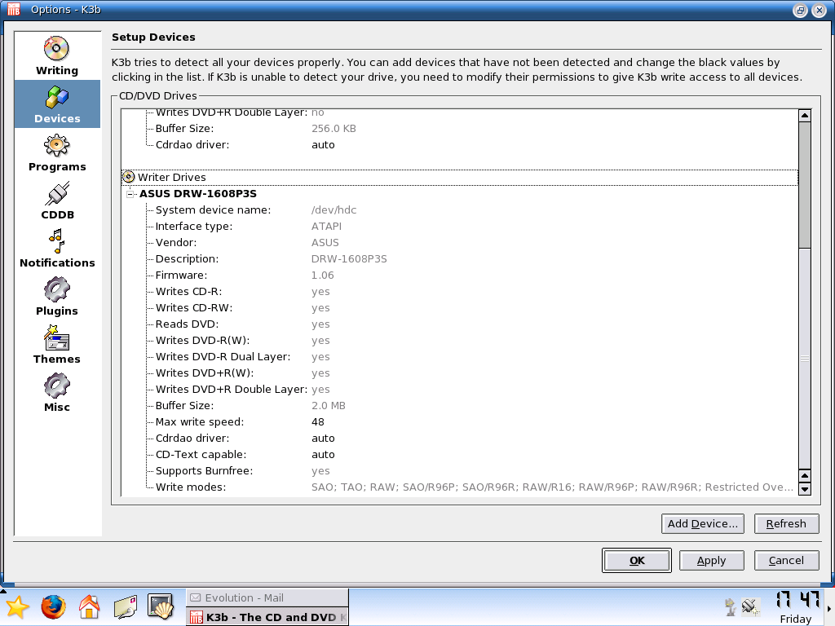Click the panel hide arrow beside clock
This screenshot has width=835, height=626.
(829, 608)
